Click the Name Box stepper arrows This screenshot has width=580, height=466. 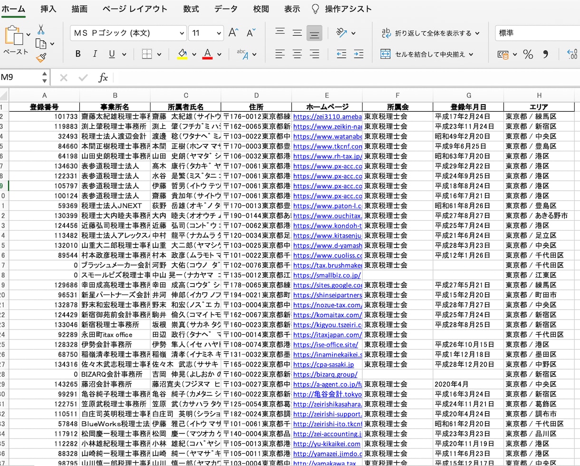pyautogui.click(x=45, y=78)
